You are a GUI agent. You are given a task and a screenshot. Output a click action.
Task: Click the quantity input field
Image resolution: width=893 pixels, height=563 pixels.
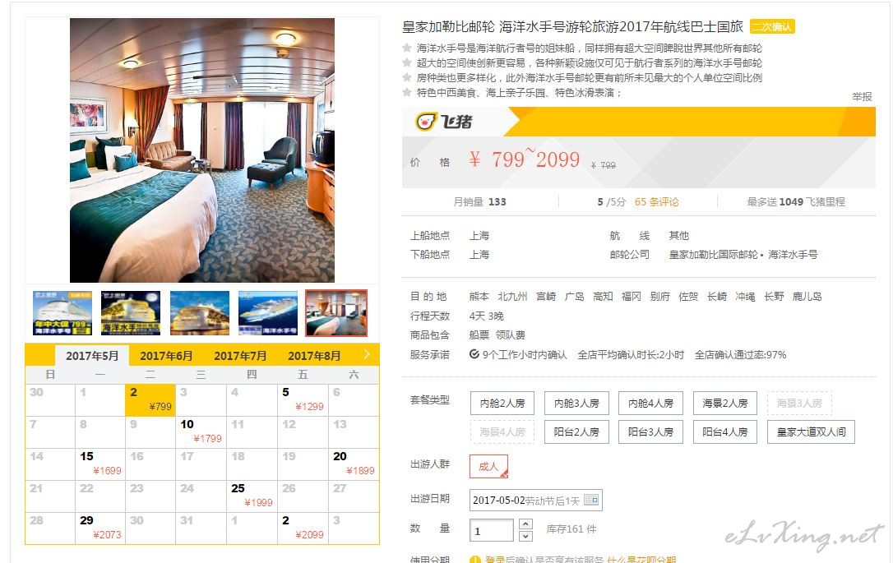click(492, 530)
